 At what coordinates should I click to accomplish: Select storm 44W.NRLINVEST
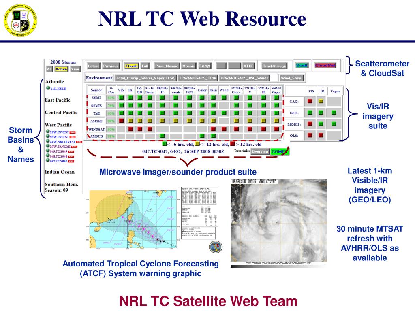[62, 142]
